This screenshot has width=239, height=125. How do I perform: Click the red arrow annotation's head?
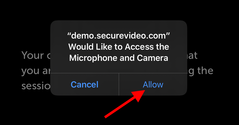(140, 95)
